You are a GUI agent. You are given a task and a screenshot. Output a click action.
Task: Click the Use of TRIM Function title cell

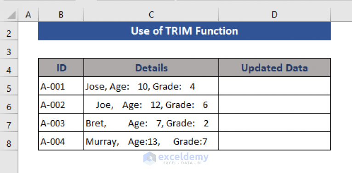[x=185, y=31]
